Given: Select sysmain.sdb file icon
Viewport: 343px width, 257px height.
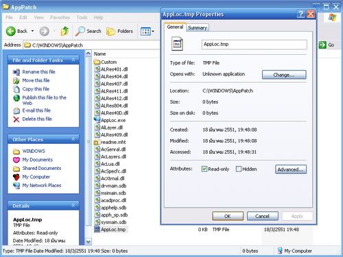Looking at the screenshot, I should [x=97, y=222].
